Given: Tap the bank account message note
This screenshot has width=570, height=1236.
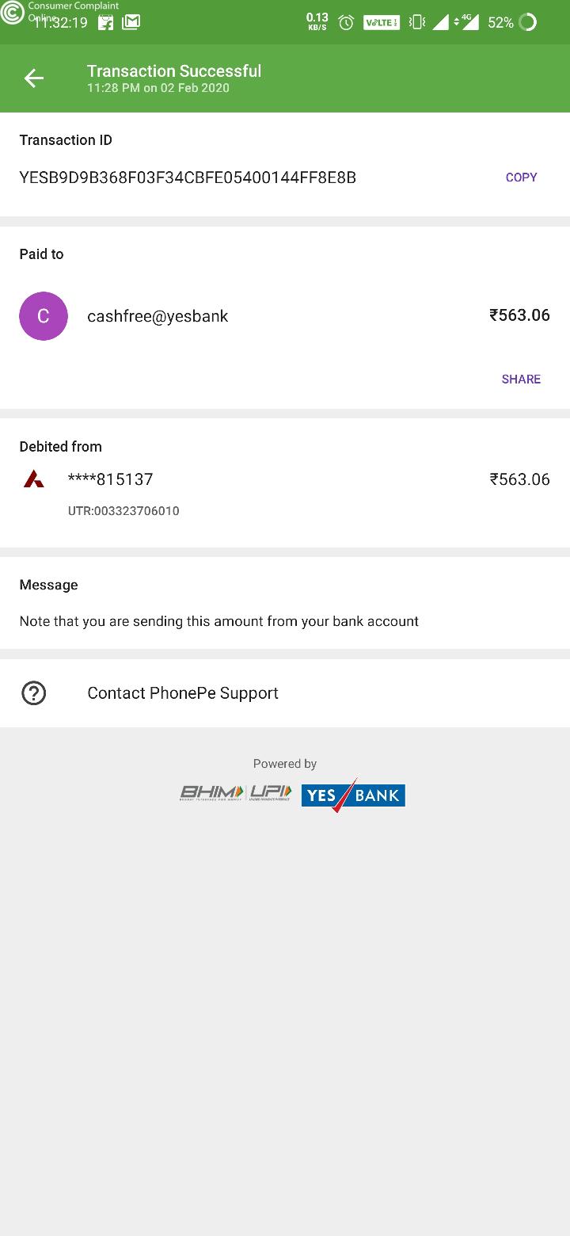Looking at the screenshot, I should coord(219,621).
